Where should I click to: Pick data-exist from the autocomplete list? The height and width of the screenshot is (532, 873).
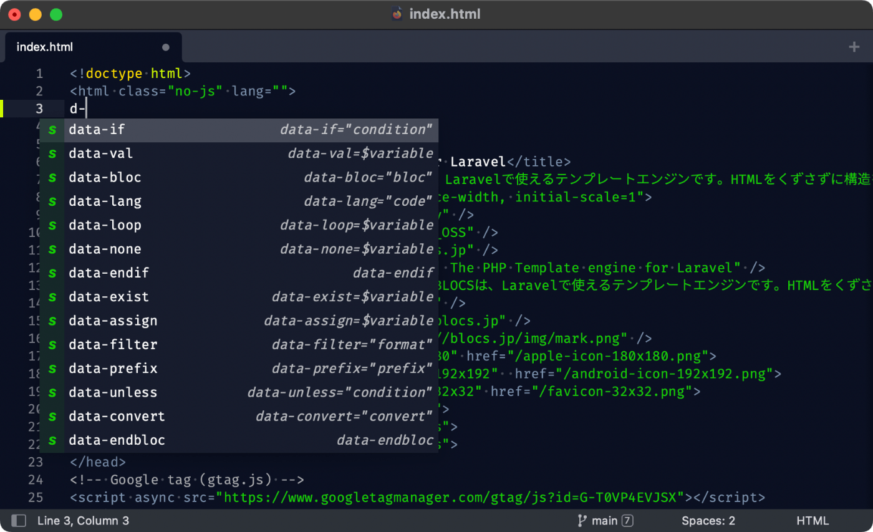(239, 297)
